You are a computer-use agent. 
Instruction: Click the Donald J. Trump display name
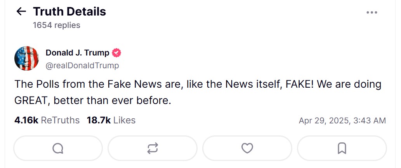[x=77, y=53]
